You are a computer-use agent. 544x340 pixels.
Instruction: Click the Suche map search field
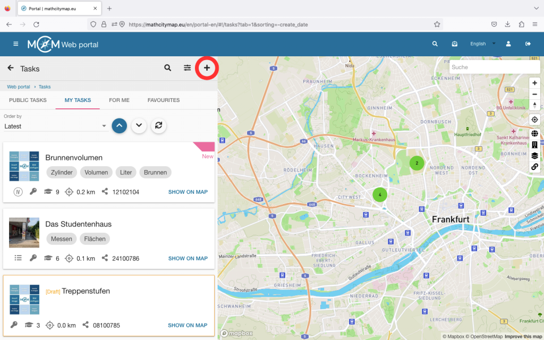494,67
